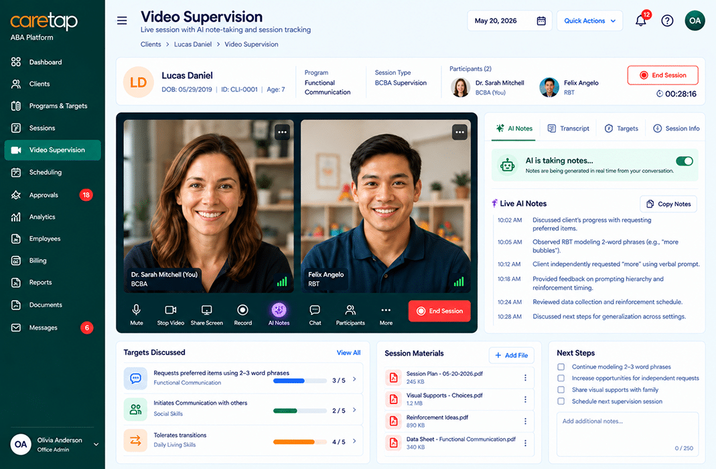This screenshot has width=716, height=469.
Task: Open options menu on Dr. Sarah Mitchell video
Action: 283,133
